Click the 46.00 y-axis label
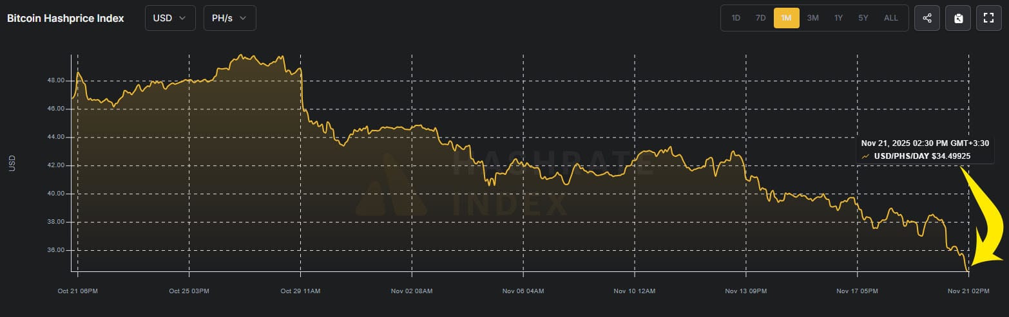The image size is (1009, 317). [x=56, y=109]
